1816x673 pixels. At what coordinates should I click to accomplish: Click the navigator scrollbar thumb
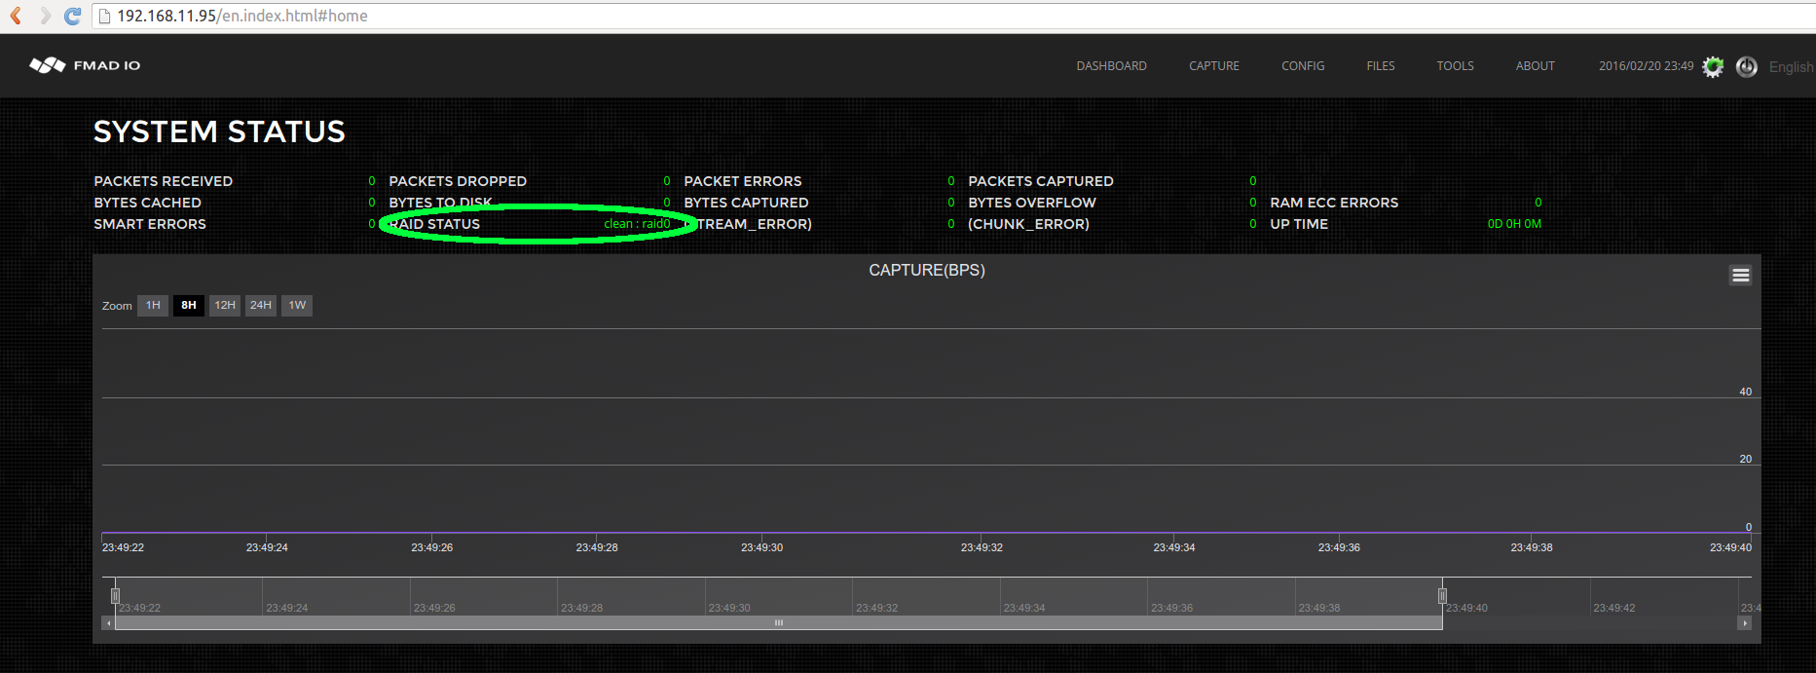pos(778,622)
